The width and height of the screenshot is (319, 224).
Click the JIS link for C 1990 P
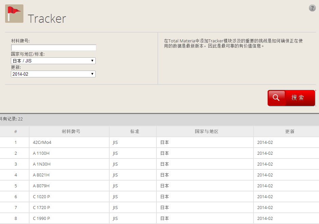tap(115, 219)
